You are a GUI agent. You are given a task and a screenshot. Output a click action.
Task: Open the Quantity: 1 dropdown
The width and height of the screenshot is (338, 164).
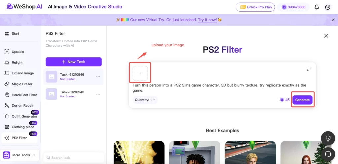click(145, 100)
